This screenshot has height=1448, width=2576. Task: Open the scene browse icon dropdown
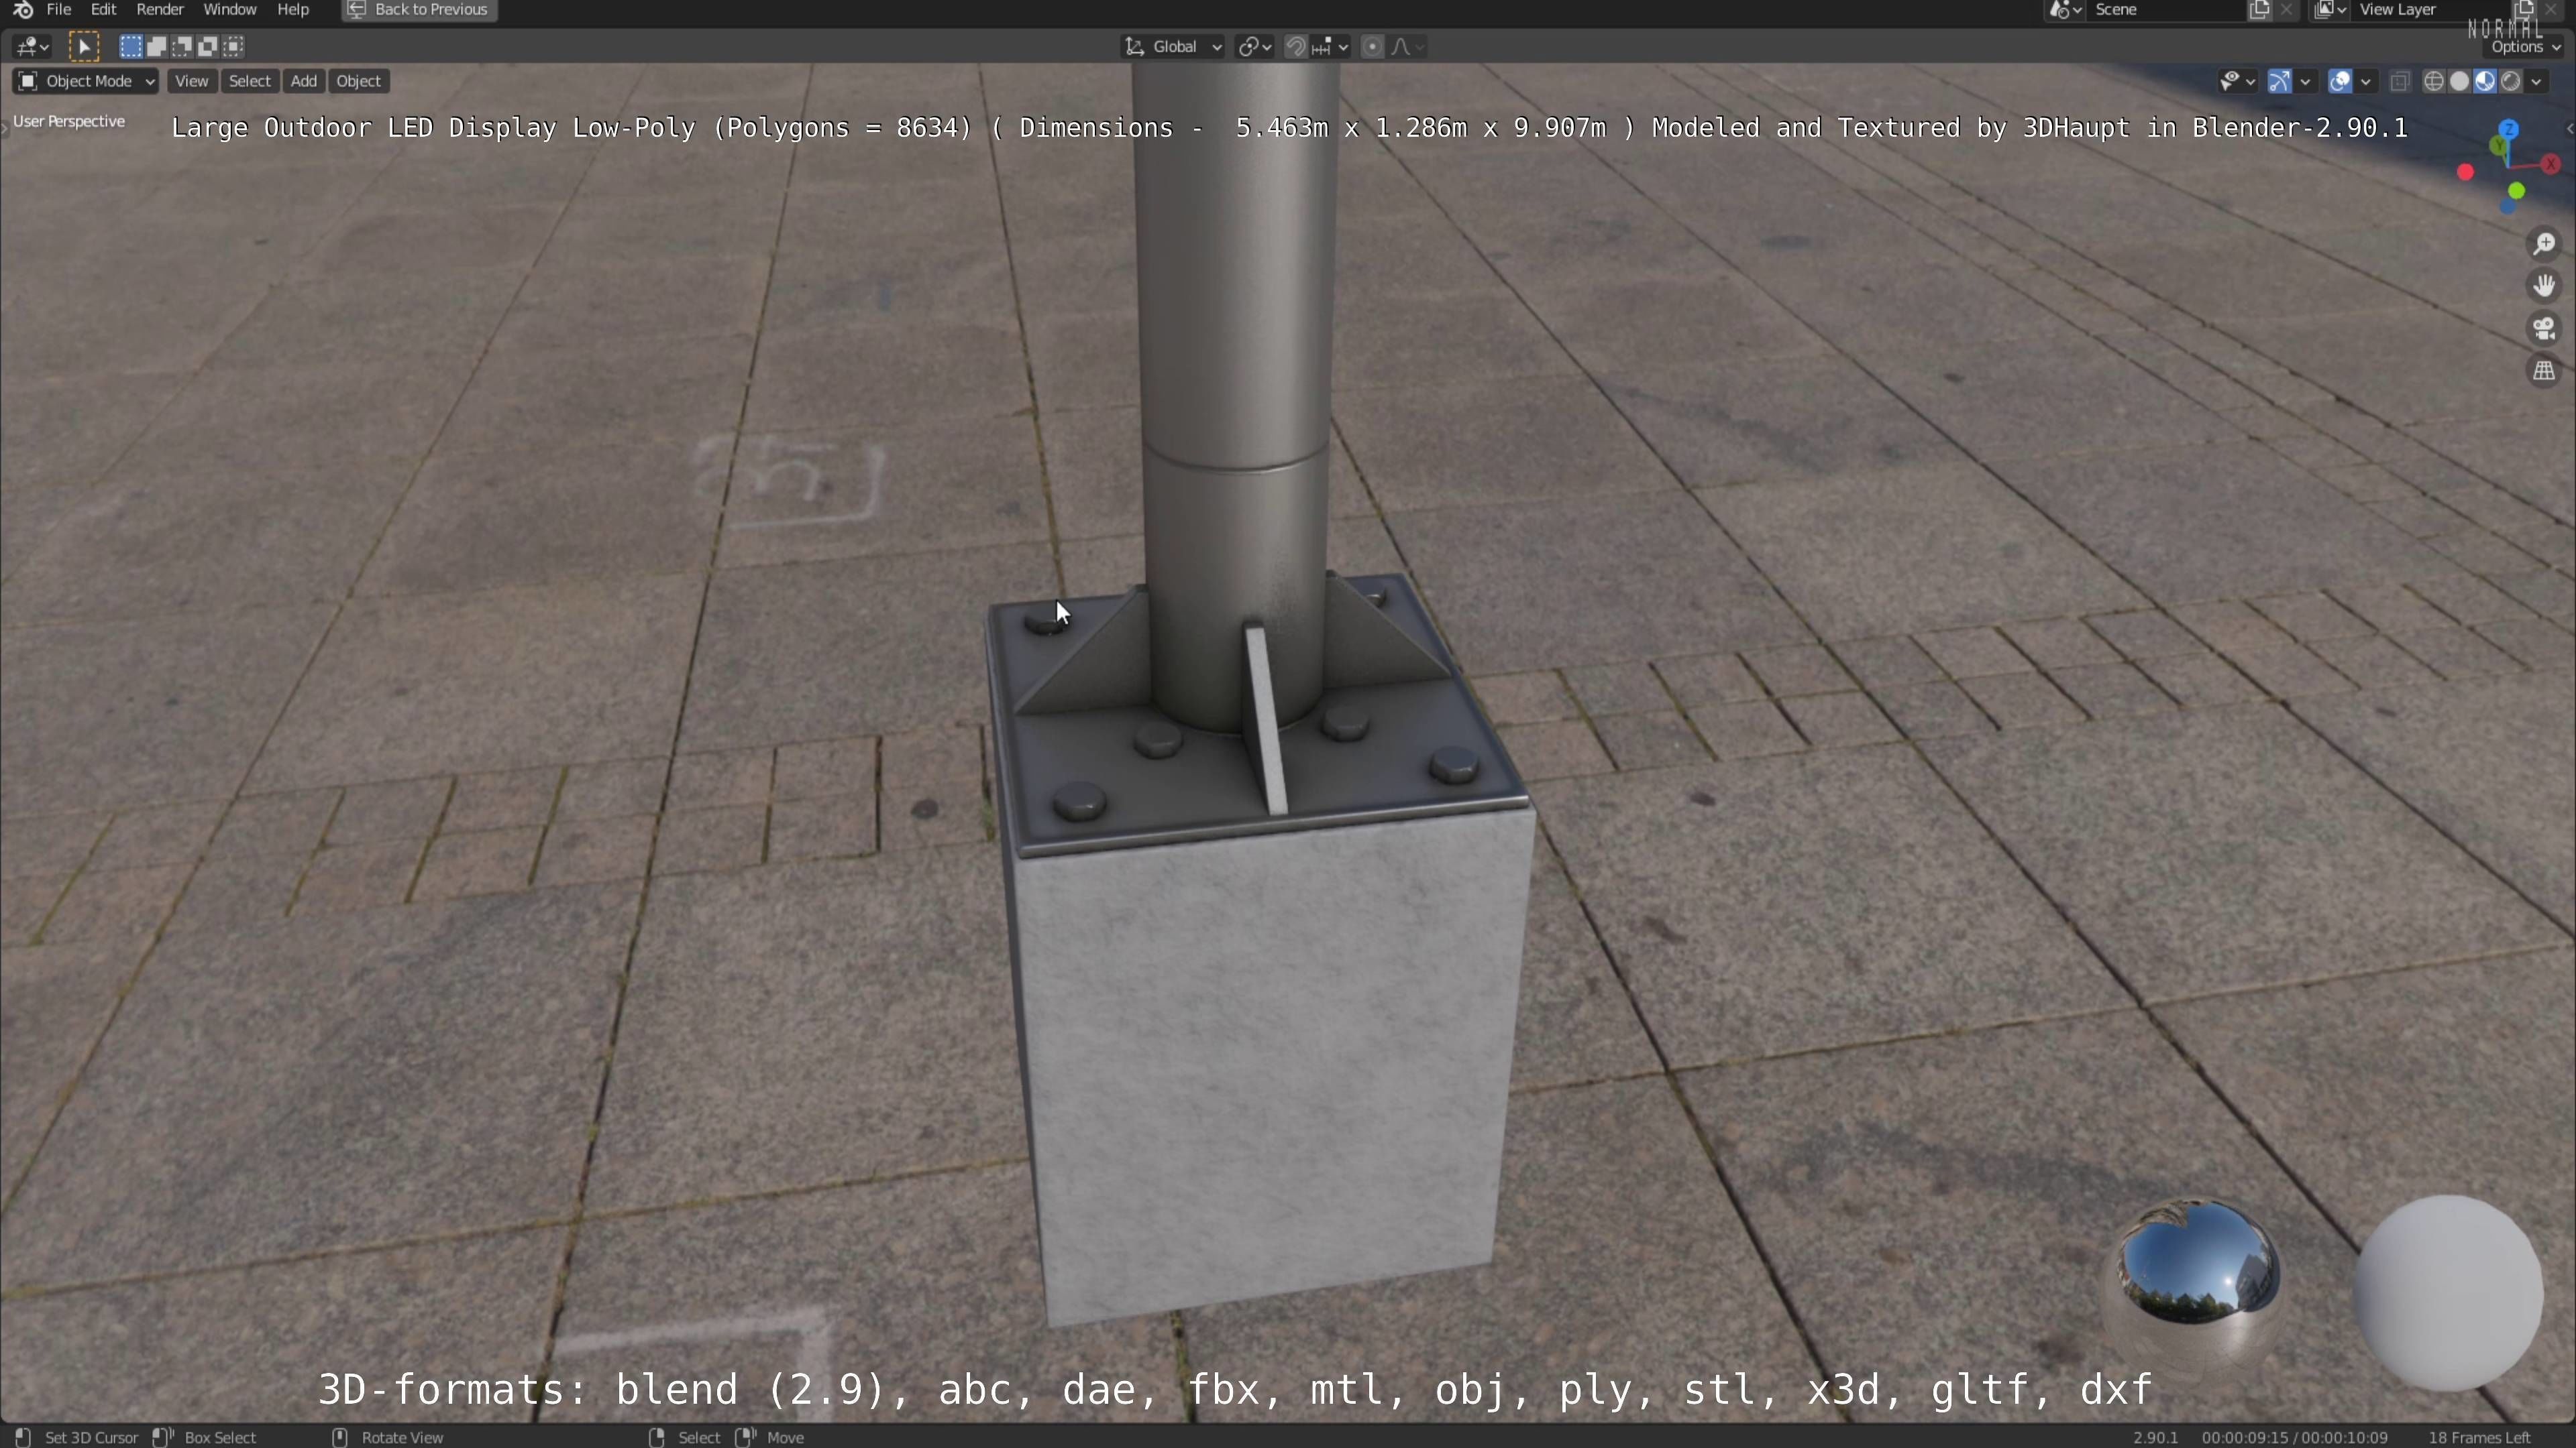tap(2065, 10)
